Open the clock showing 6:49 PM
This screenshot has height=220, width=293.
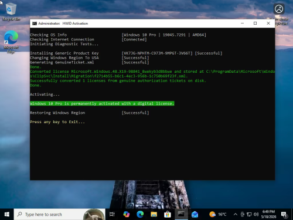[x=269, y=214]
